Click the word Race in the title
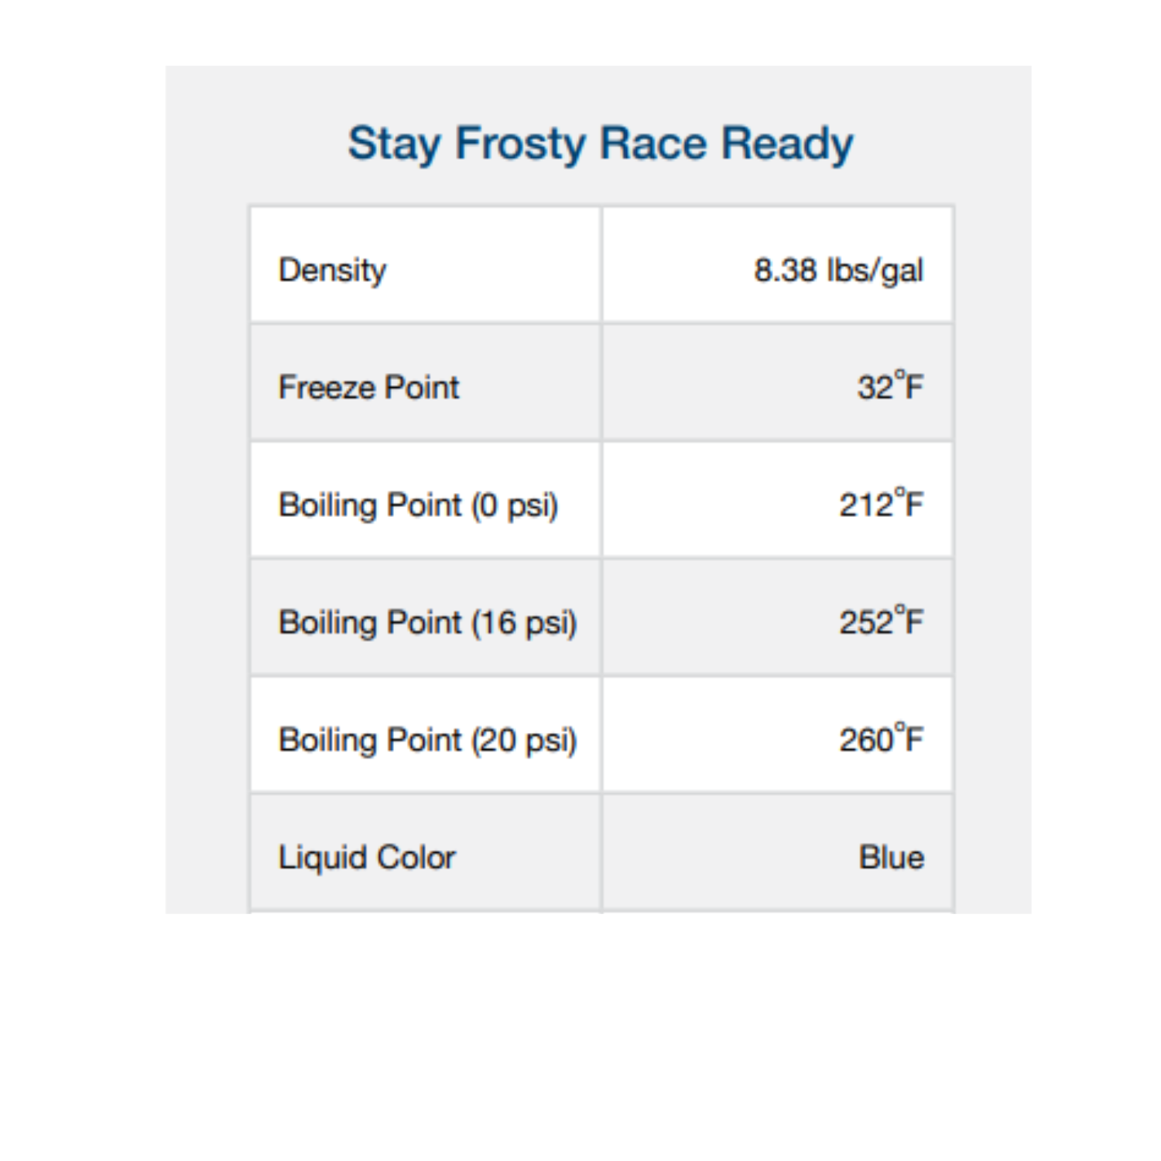This screenshot has height=1161, width=1161. 653,143
